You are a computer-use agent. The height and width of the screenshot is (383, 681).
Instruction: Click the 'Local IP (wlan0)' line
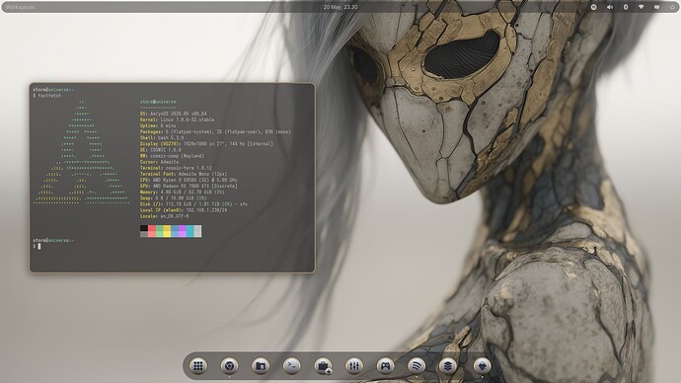[x=184, y=210]
